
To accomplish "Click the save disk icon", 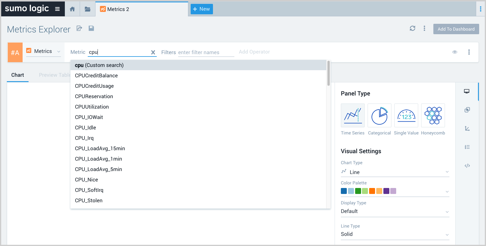I will (91, 28).
